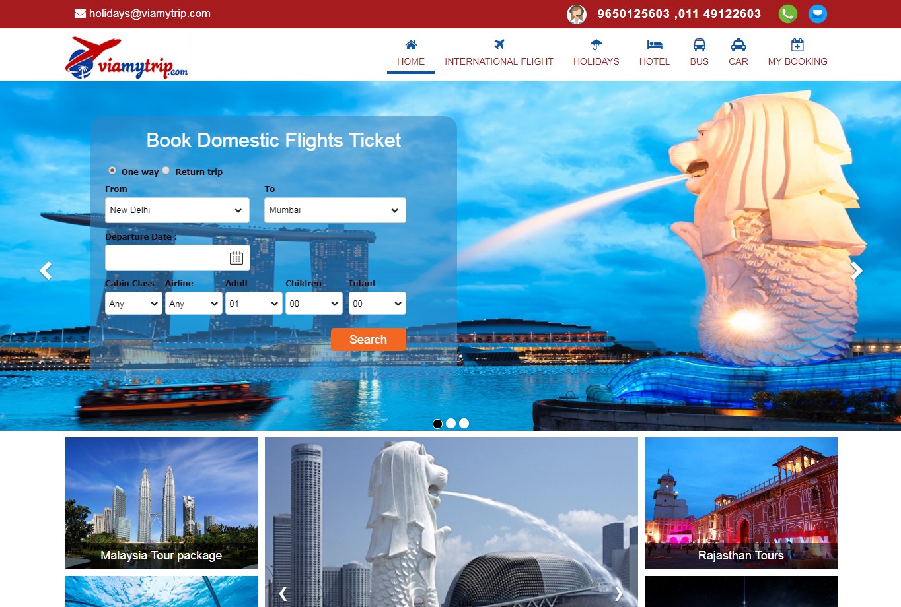The image size is (901, 607).
Task: Open the My Booking menu item
Action: point(797,53)
